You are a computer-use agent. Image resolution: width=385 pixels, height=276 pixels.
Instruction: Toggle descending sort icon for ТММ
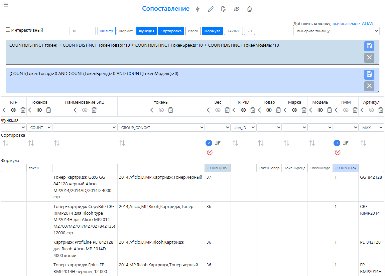tap(346, 143)
